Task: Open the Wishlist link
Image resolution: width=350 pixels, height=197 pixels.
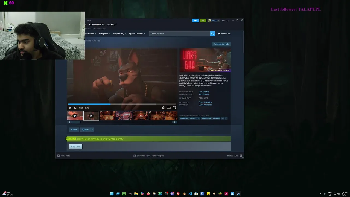Action: pyautogui.click(x=224, y=34)
